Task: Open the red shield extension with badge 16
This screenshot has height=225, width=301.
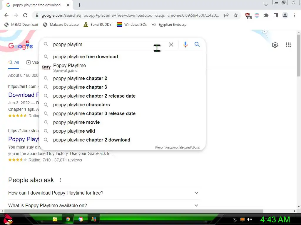Action: pos(248,16)
